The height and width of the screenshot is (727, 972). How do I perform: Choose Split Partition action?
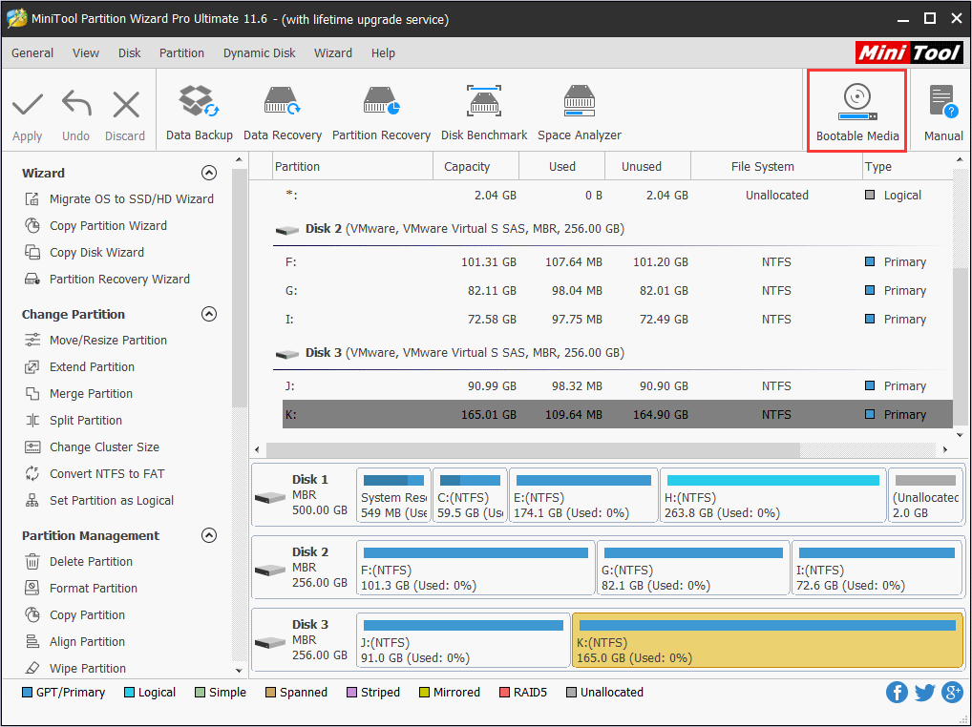74,420
